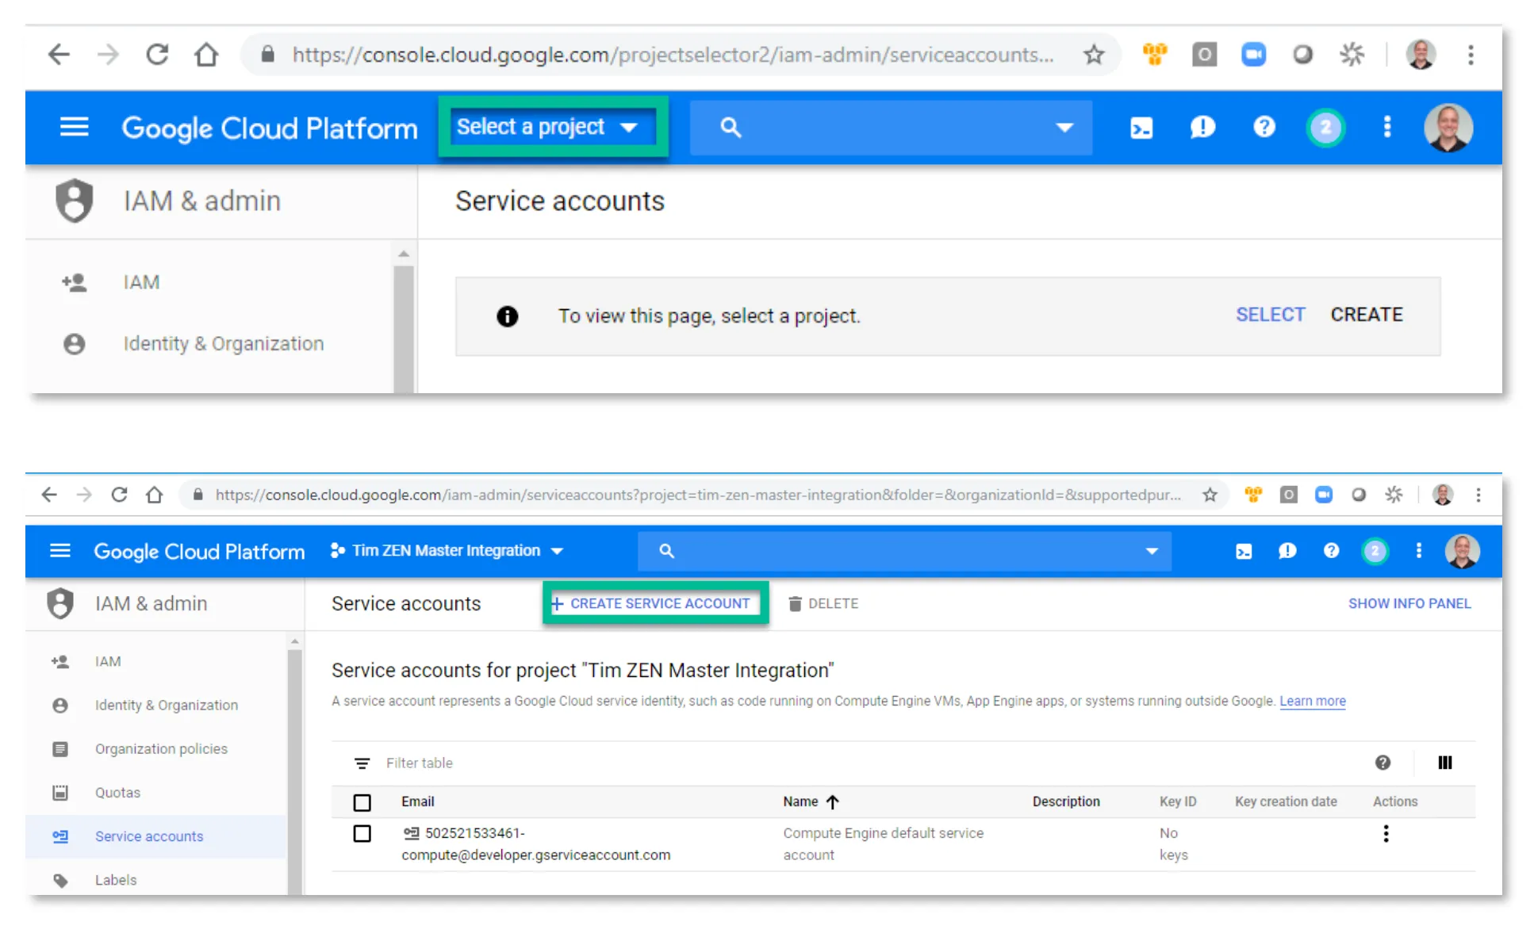Image resolution: width=1534 pixels, height=937 pixels.
Task: Click the search bar in bottom window
Action: point(904,551)
